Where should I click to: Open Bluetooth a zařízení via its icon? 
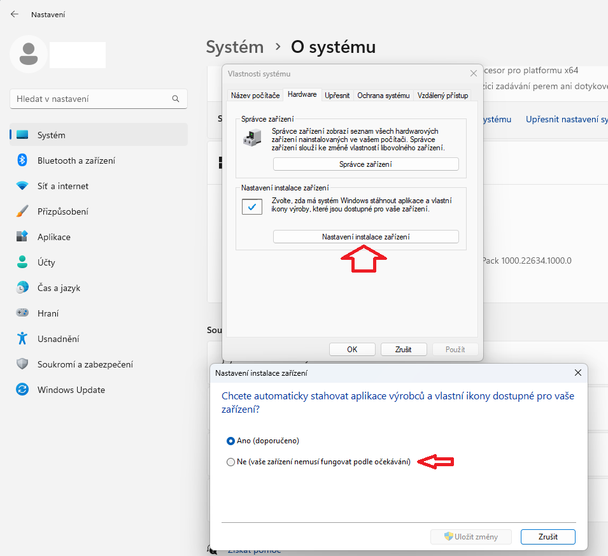[x=22, y=160]
